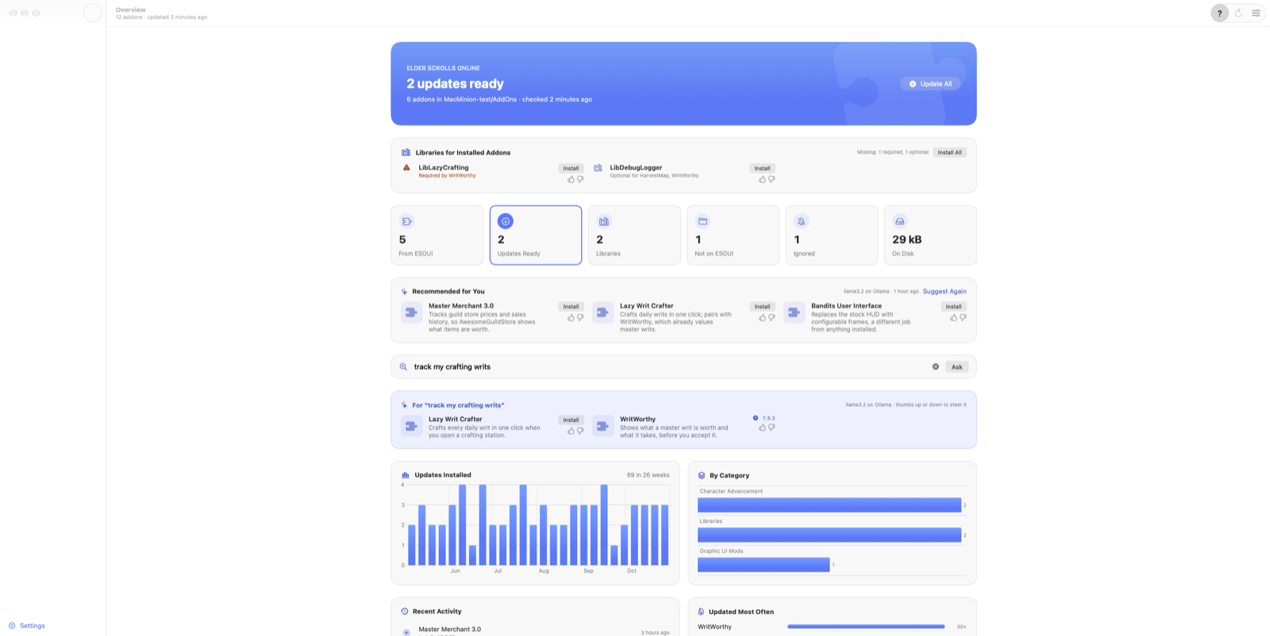Install Master Merchant 3.0

click(571, 306)
